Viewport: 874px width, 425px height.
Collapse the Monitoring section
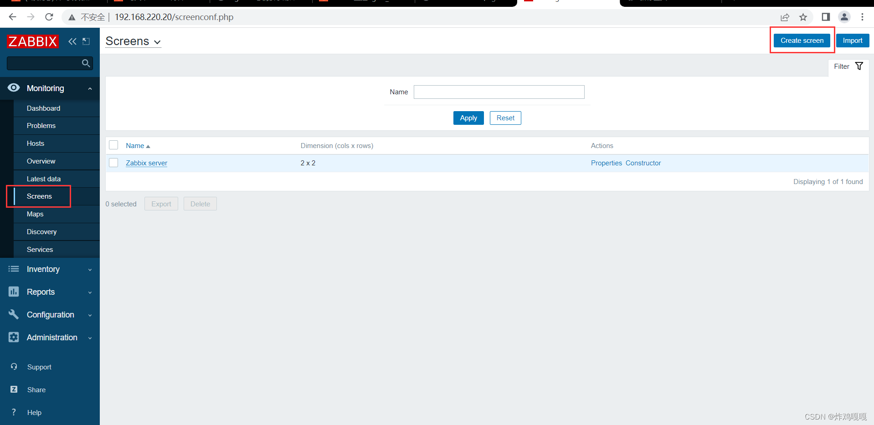click(x=90, y=88)
